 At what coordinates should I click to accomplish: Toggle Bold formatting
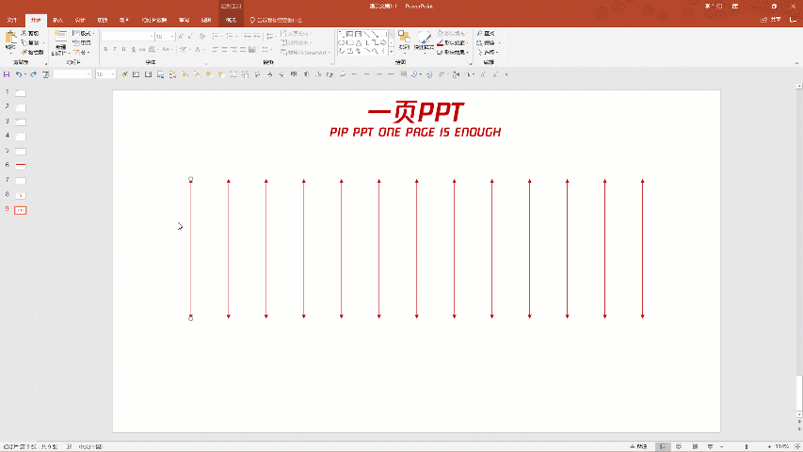click(x=104, y=50)
